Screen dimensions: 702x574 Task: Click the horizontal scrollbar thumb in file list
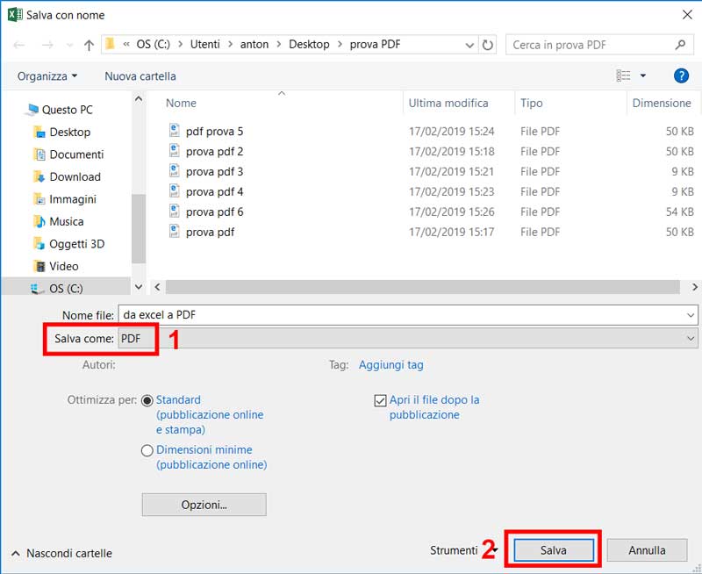(423, 287)
